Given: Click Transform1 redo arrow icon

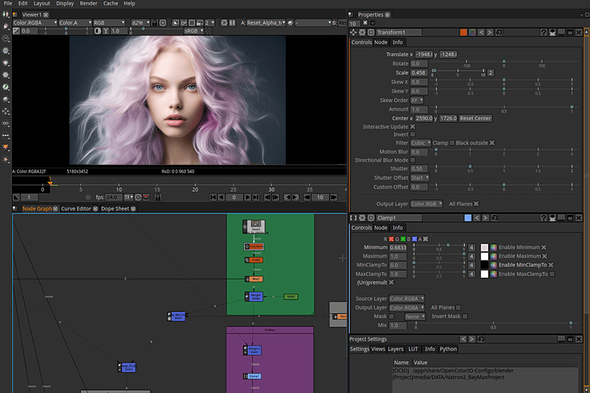Looking at the screenshot, I should click(x=490, y=33).
